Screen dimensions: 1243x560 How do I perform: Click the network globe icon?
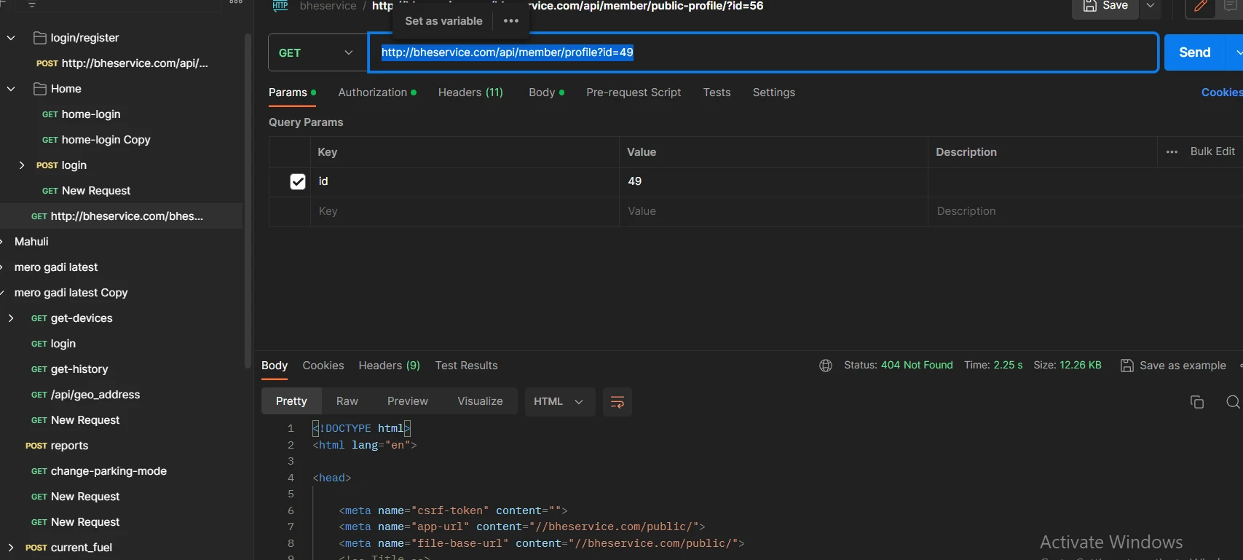(826, 366)
